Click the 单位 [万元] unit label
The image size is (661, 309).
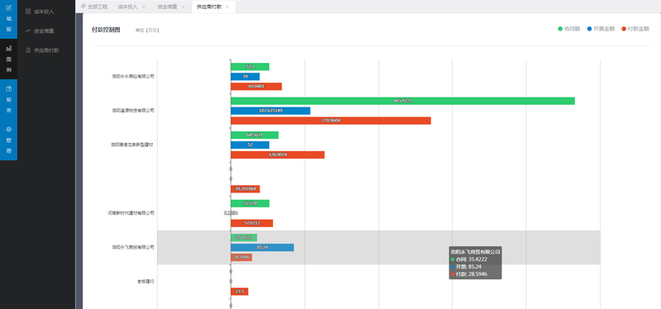147,31
